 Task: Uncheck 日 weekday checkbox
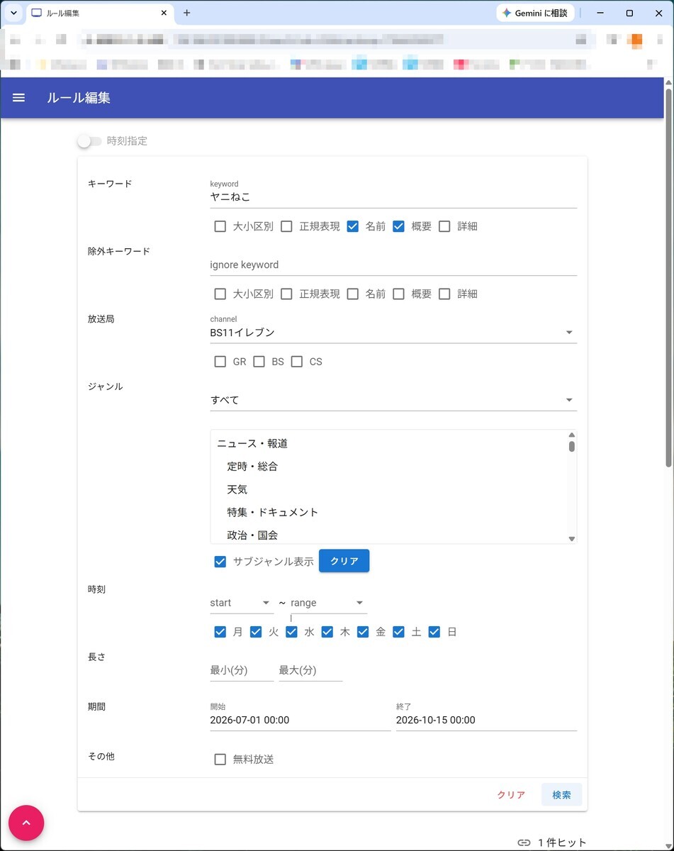click(x=434, y=632)
